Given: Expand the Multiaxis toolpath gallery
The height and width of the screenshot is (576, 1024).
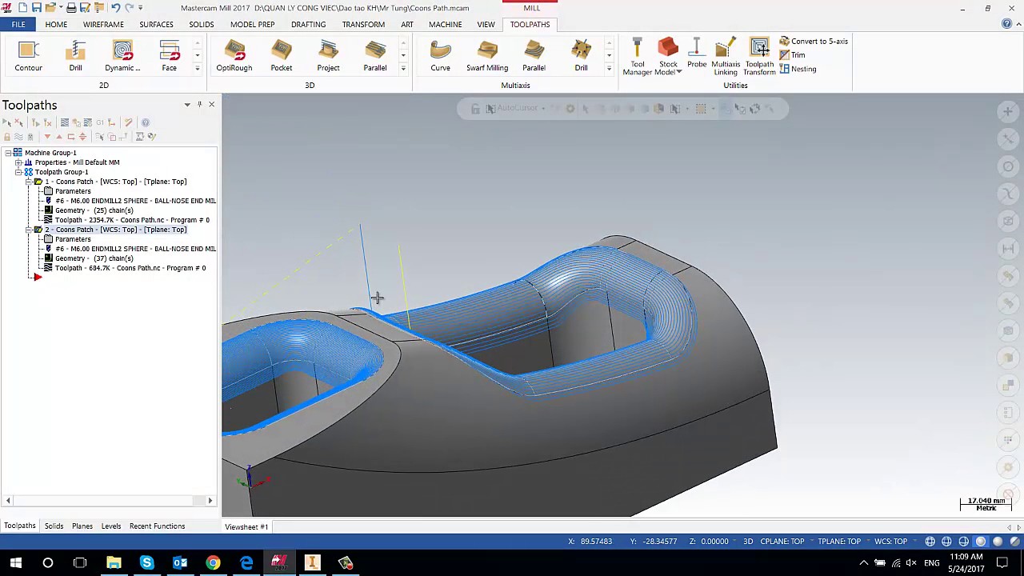Looking at the screenshot, I should 609,69.
